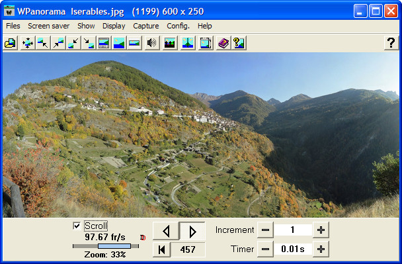Click the Increment value field showing 1
This screenshot has height=264, width=402.
293,230
